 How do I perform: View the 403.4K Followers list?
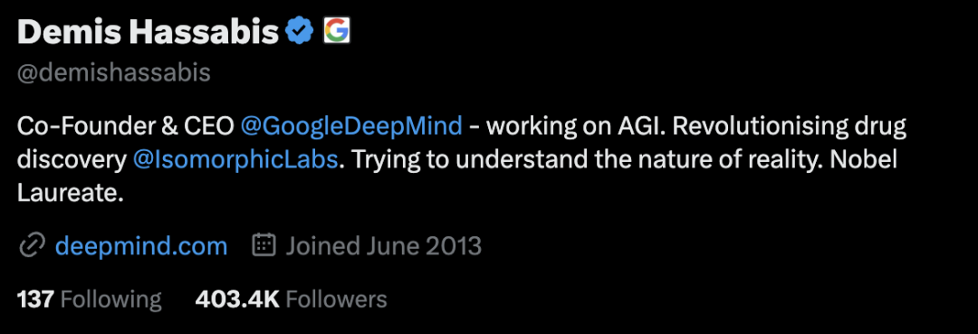click(x=292, y=300)
